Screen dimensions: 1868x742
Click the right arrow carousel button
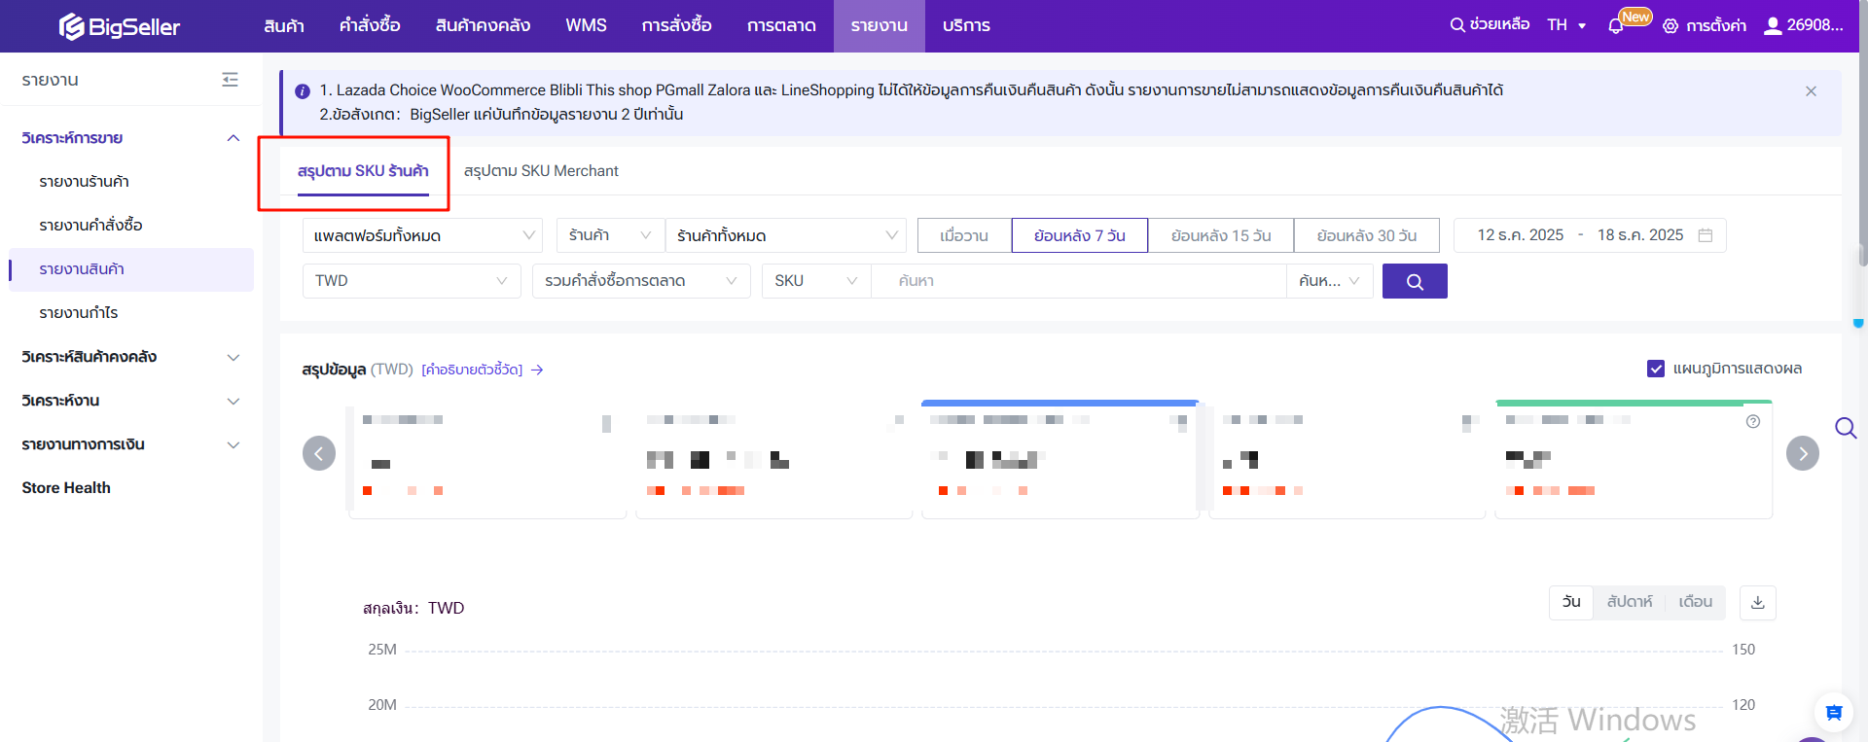coord(1802,453)
